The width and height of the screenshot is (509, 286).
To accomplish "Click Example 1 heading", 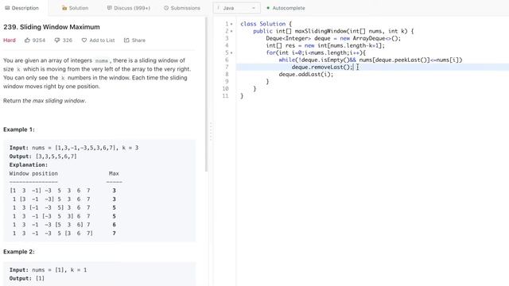I will pyautogui.click(x=19, y=129).
